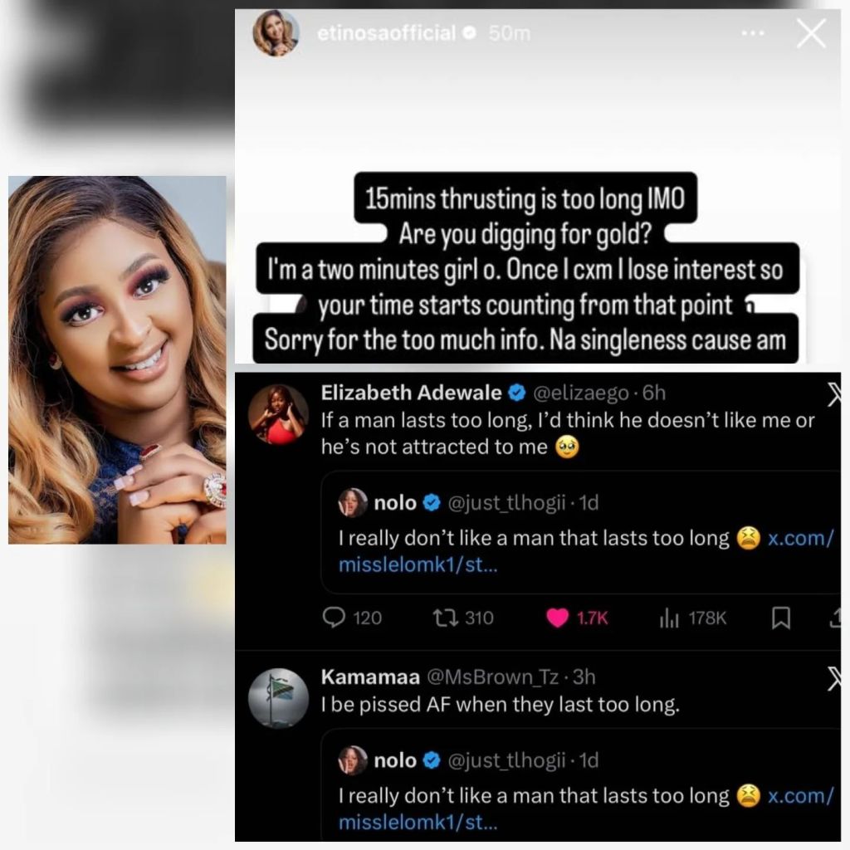Click the X logo icon on Kamamaa's tweet

(x=835, y=679)
